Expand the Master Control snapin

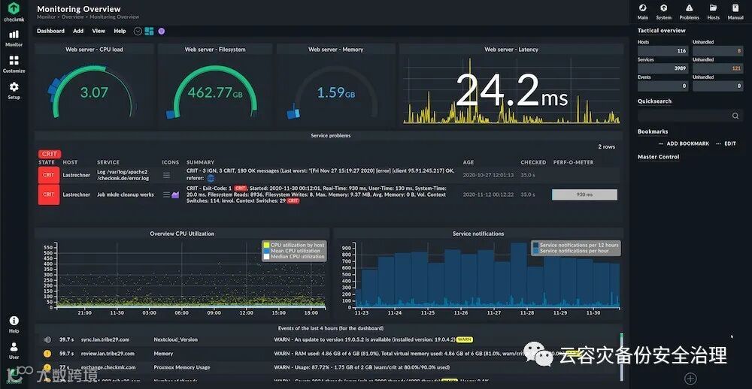tap(659, 157)
